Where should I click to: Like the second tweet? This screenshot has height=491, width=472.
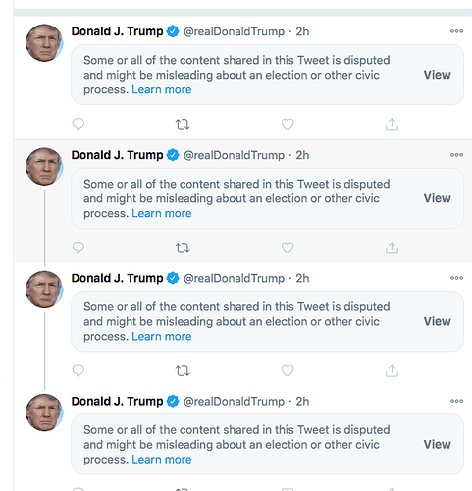(x=288, y=247)
